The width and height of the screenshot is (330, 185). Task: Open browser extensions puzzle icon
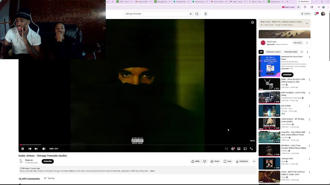click(305, 7)
